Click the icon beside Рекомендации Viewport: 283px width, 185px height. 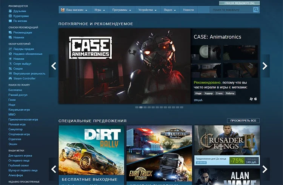point(10,32)
